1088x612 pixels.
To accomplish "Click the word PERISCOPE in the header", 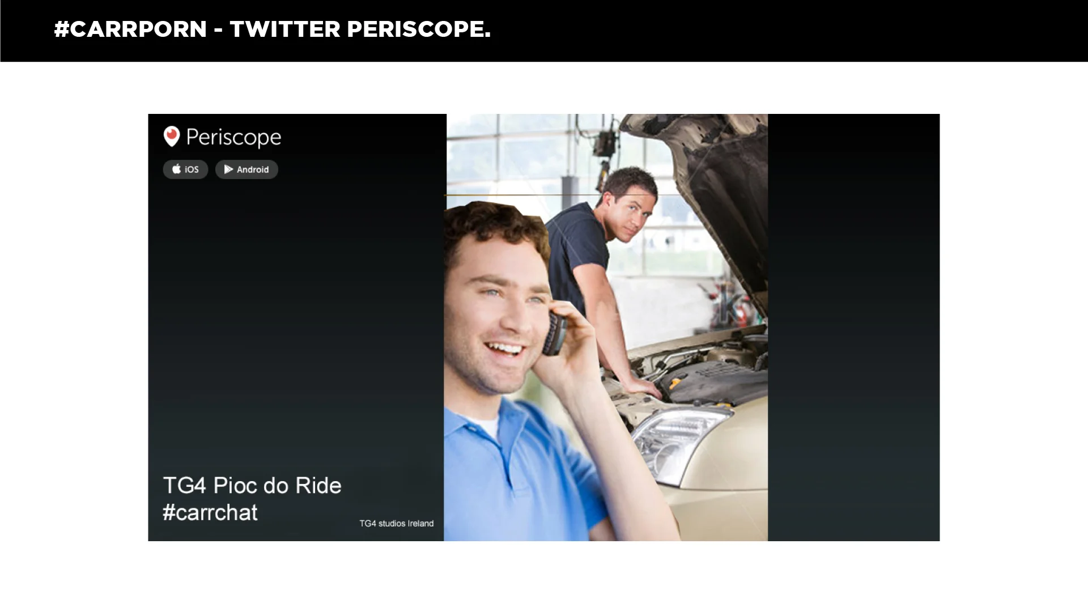I will coord(418,29).
